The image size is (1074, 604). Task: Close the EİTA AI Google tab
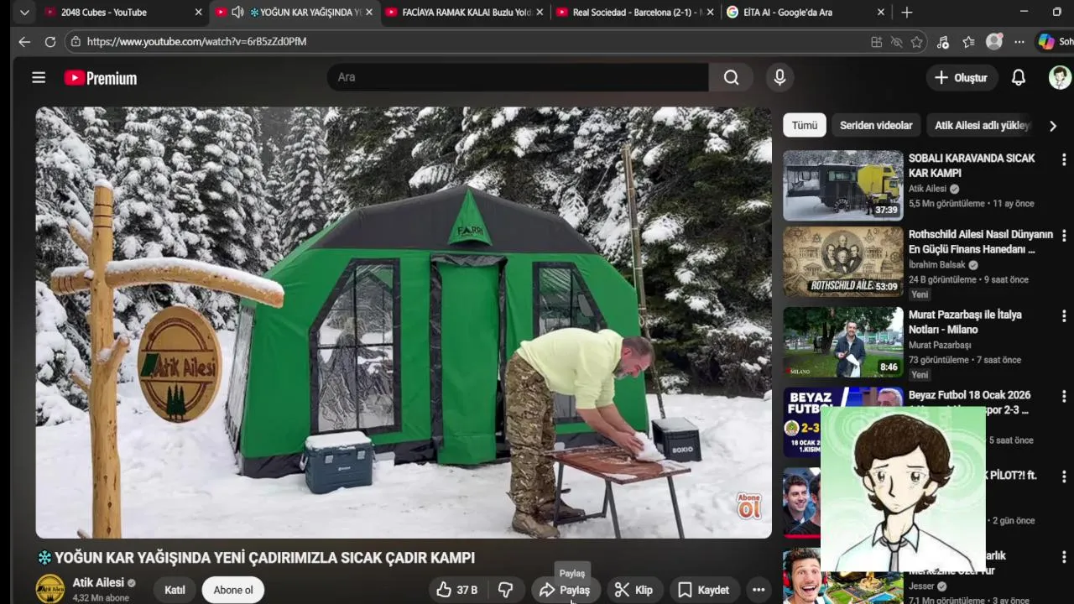[880, 13]
